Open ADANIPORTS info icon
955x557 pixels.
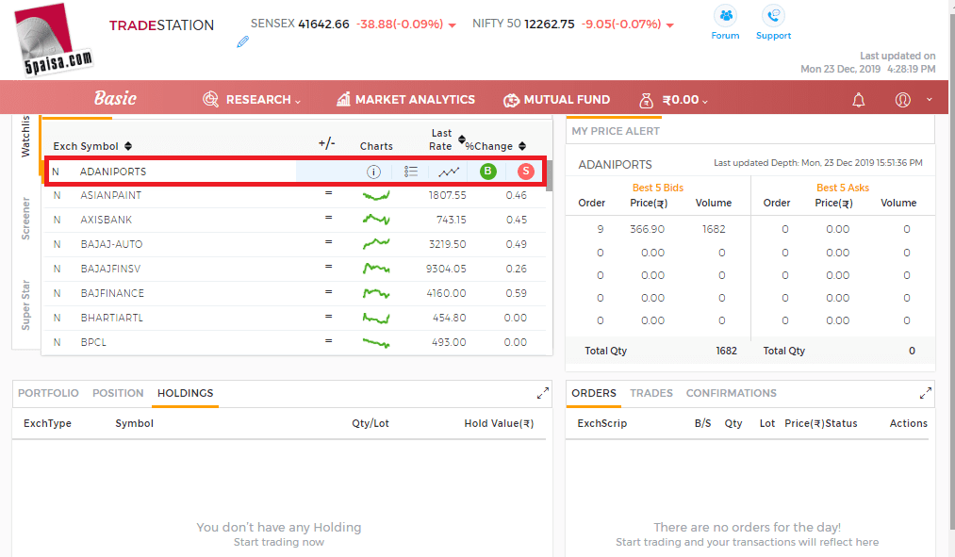(373, 172)
